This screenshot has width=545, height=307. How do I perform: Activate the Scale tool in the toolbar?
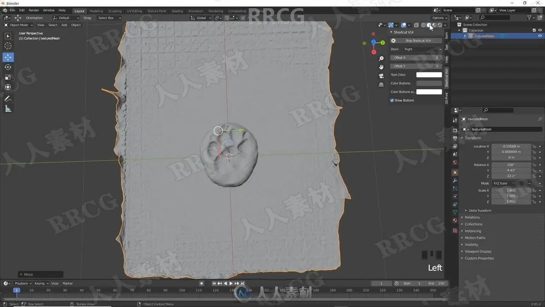8,77
